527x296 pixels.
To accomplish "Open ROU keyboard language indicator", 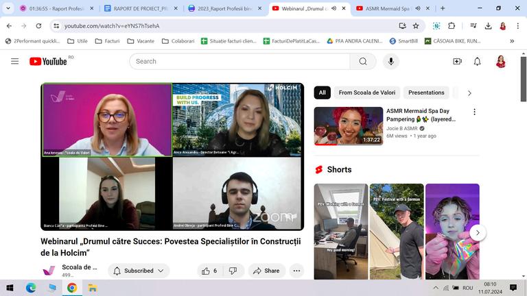I will [467, 288].
